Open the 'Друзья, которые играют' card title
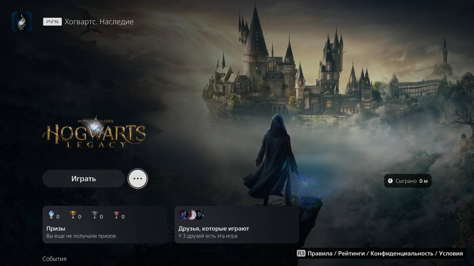Screen dimensions: 474x266 [214, 229]
